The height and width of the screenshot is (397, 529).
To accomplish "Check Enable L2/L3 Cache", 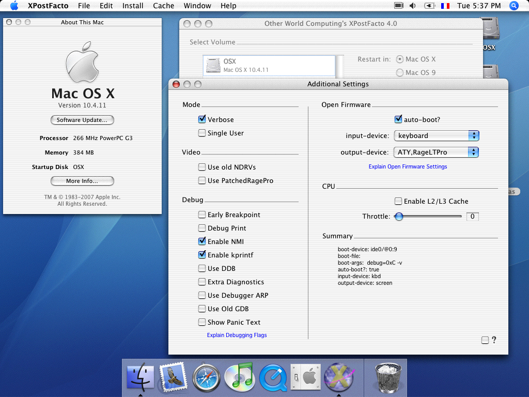I will pyautogui.click(x=398, y=201).
